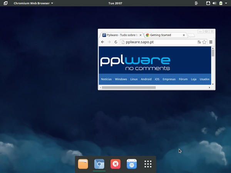Open the Usados link
This screenshot has height=173, width=231.
[205, 79]
